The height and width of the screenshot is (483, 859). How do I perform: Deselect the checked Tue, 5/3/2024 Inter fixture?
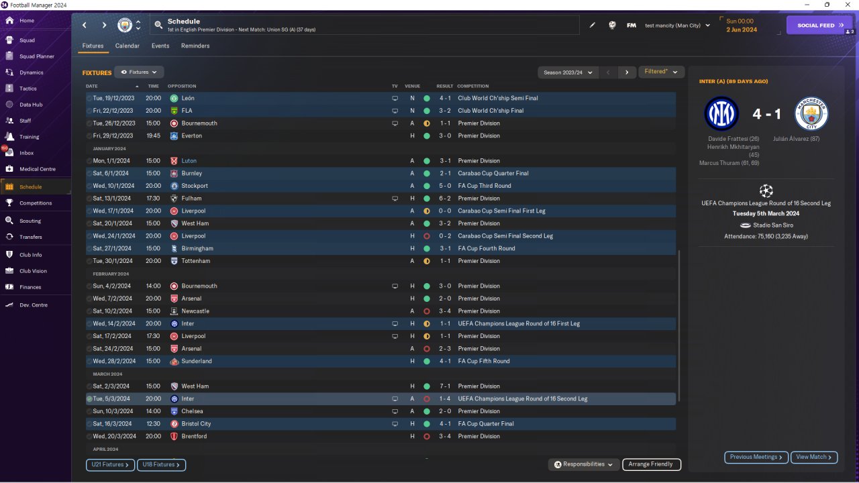click(89, 398)
